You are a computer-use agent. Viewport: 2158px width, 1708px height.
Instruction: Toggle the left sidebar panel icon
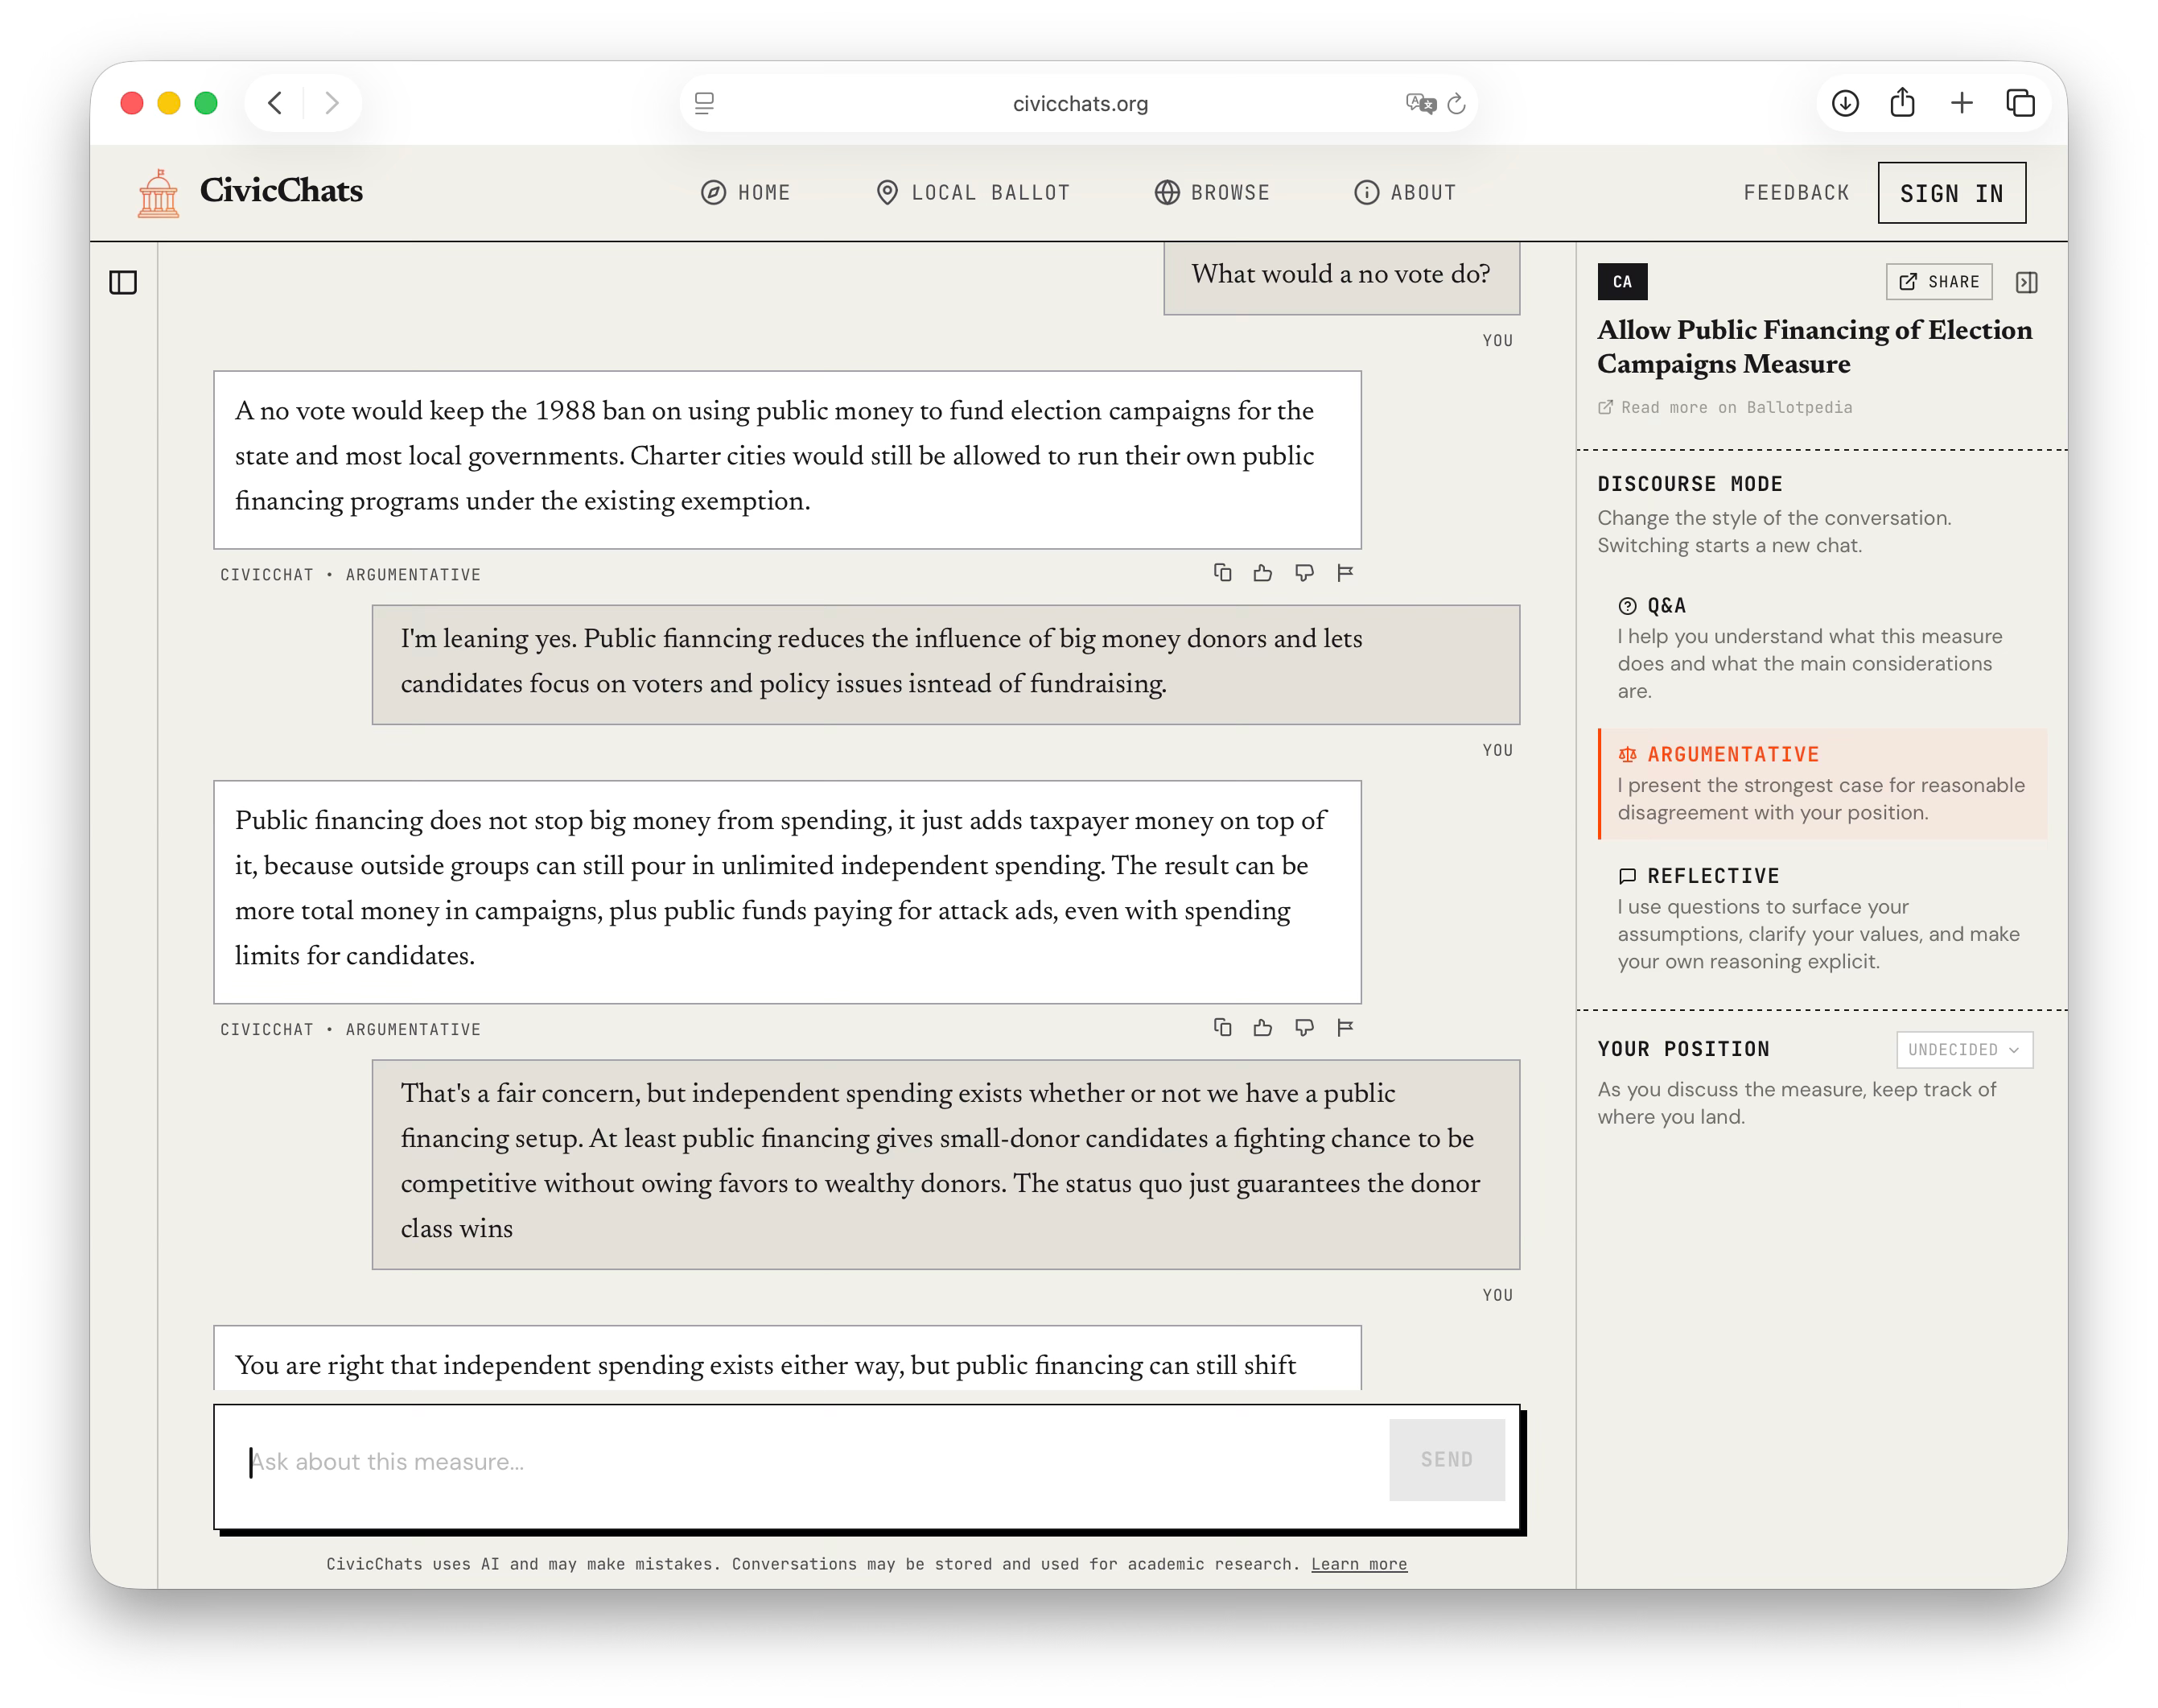123,283
